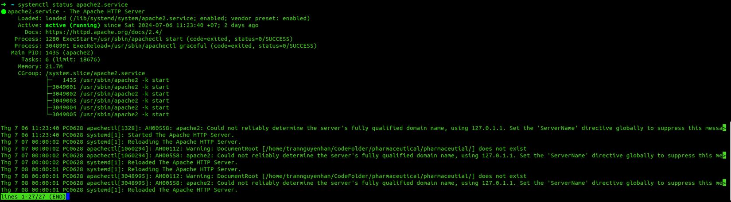Click the "active (running)" status text

[73, 25]
